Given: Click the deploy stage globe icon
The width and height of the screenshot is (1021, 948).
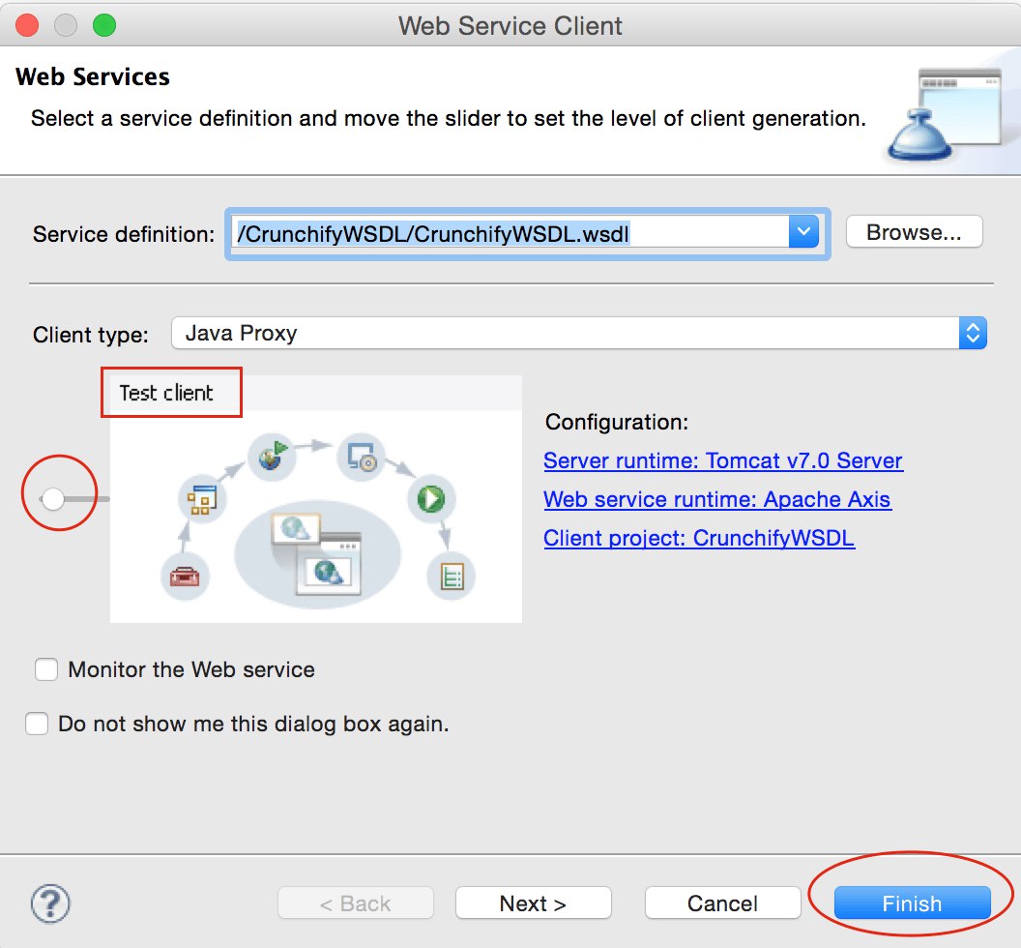Looking at the screenshot, I should 273,456.
